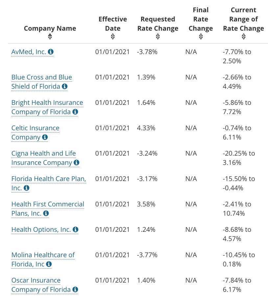Click Oscar Insurance Company info icon
The height and width of the screenshot is (304, 268).
pyautogui.click(x=75, y=289)
